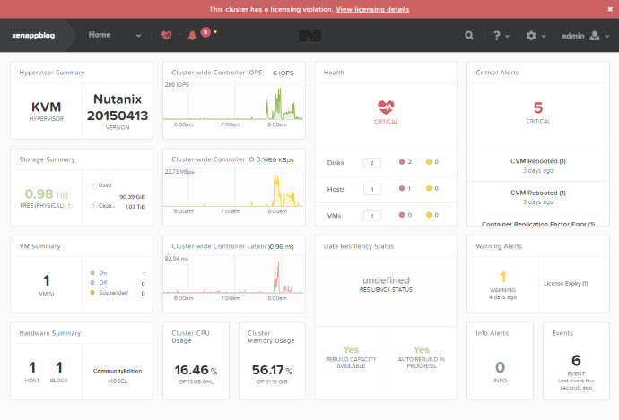Viewport: 619px width, 420px height.
Task: Click the 1 Block count in Hardware Summary
Action: point(59,367)
